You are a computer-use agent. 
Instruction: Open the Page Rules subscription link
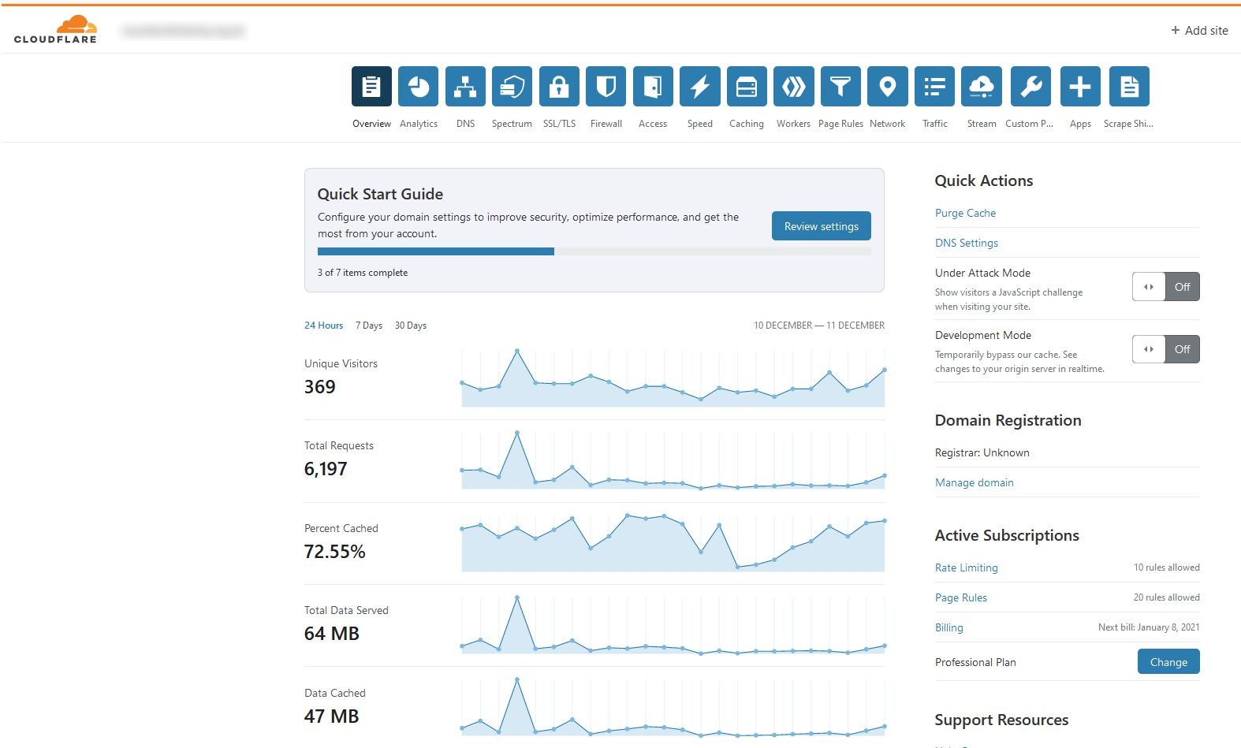(961, 597)
